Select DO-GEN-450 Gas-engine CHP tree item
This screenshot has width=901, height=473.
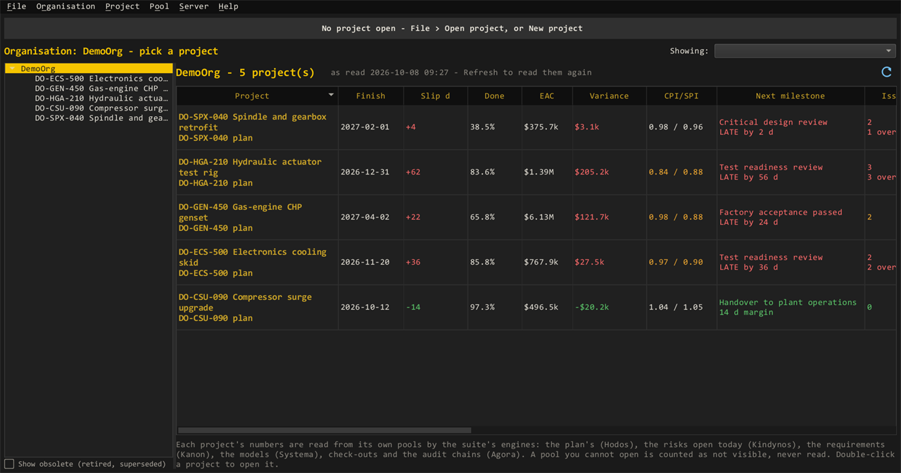point(101,89)
